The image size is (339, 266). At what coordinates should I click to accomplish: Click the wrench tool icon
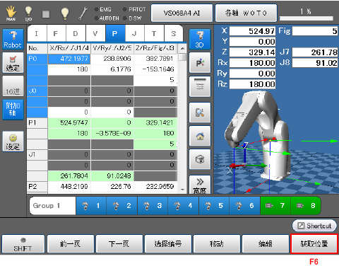[83, 13]
